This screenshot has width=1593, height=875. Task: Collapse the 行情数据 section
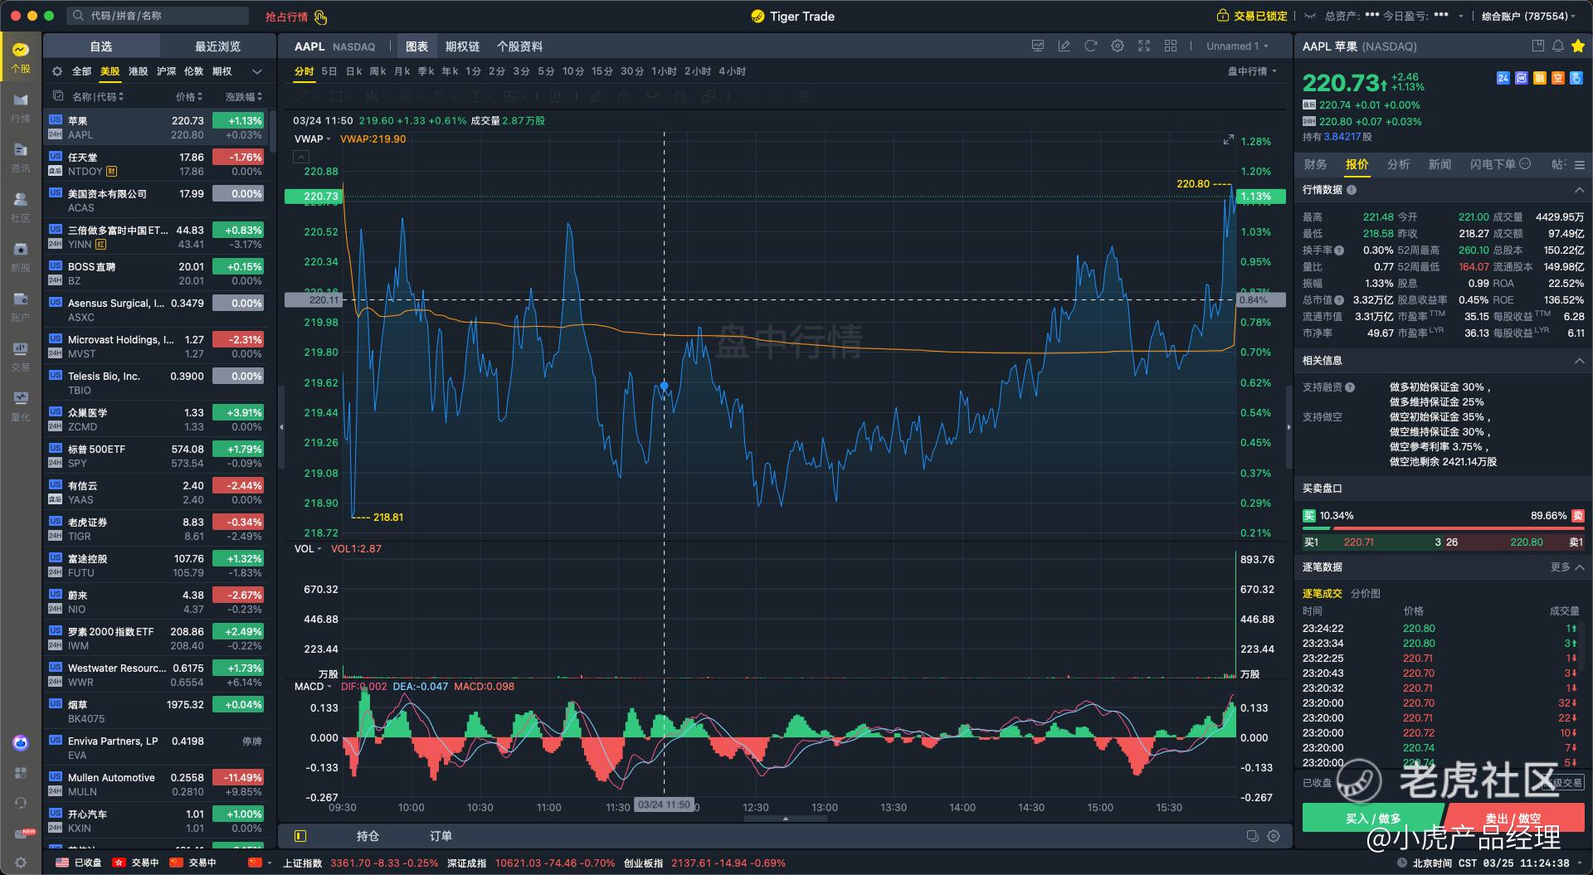(x=1579, y=190)
